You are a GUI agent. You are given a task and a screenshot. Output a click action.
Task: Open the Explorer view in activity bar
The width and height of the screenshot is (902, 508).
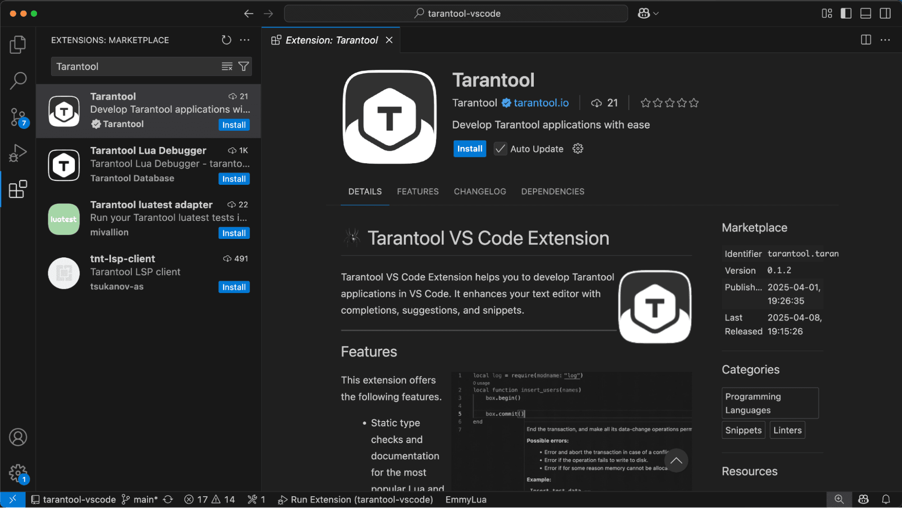[18, 45]
